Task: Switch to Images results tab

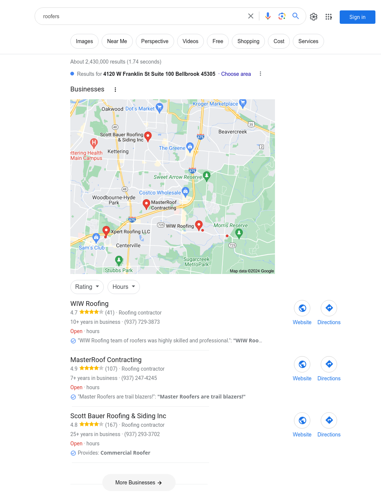Action: (84, 41)
